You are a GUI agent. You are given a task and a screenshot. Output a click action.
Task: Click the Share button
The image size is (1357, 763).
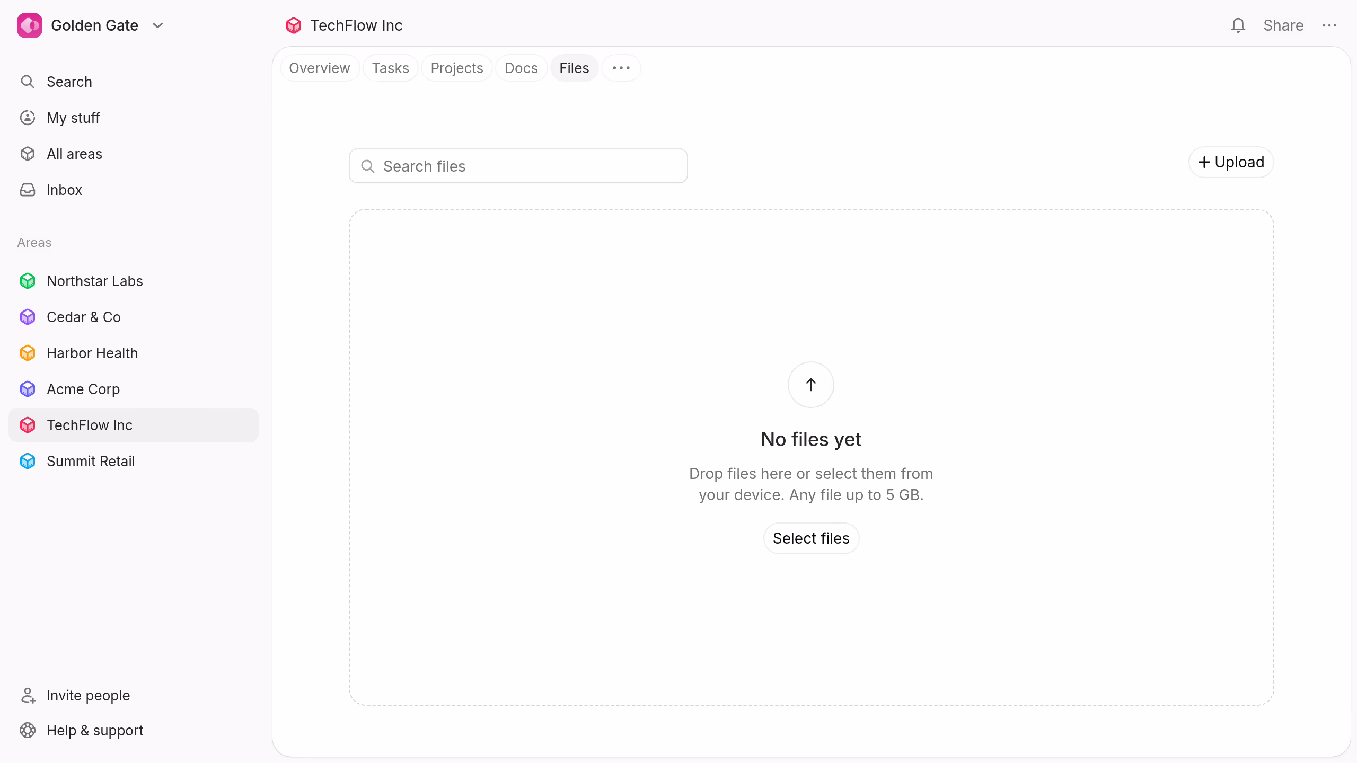(x=1283, y=25)
